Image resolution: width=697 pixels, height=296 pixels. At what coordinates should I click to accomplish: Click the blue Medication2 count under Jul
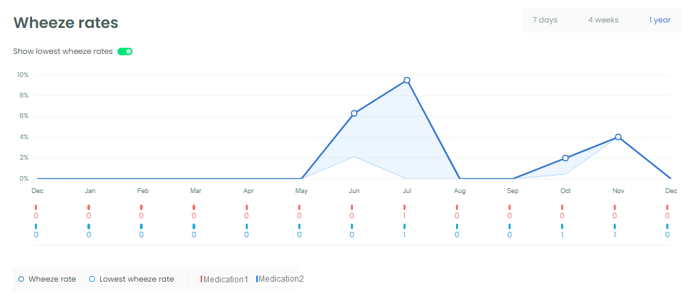point(405,235)
